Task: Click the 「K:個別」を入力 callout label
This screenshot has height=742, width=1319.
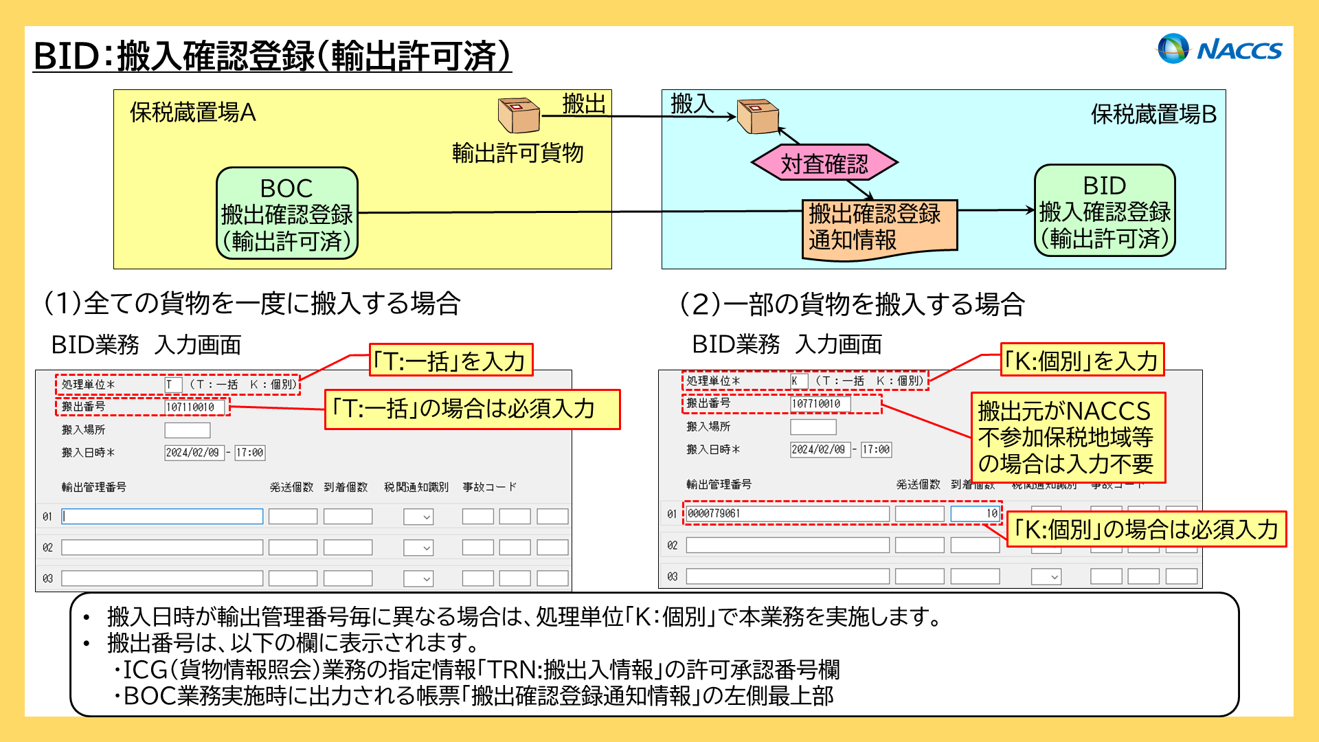Action: click(x=1082, y=360)
